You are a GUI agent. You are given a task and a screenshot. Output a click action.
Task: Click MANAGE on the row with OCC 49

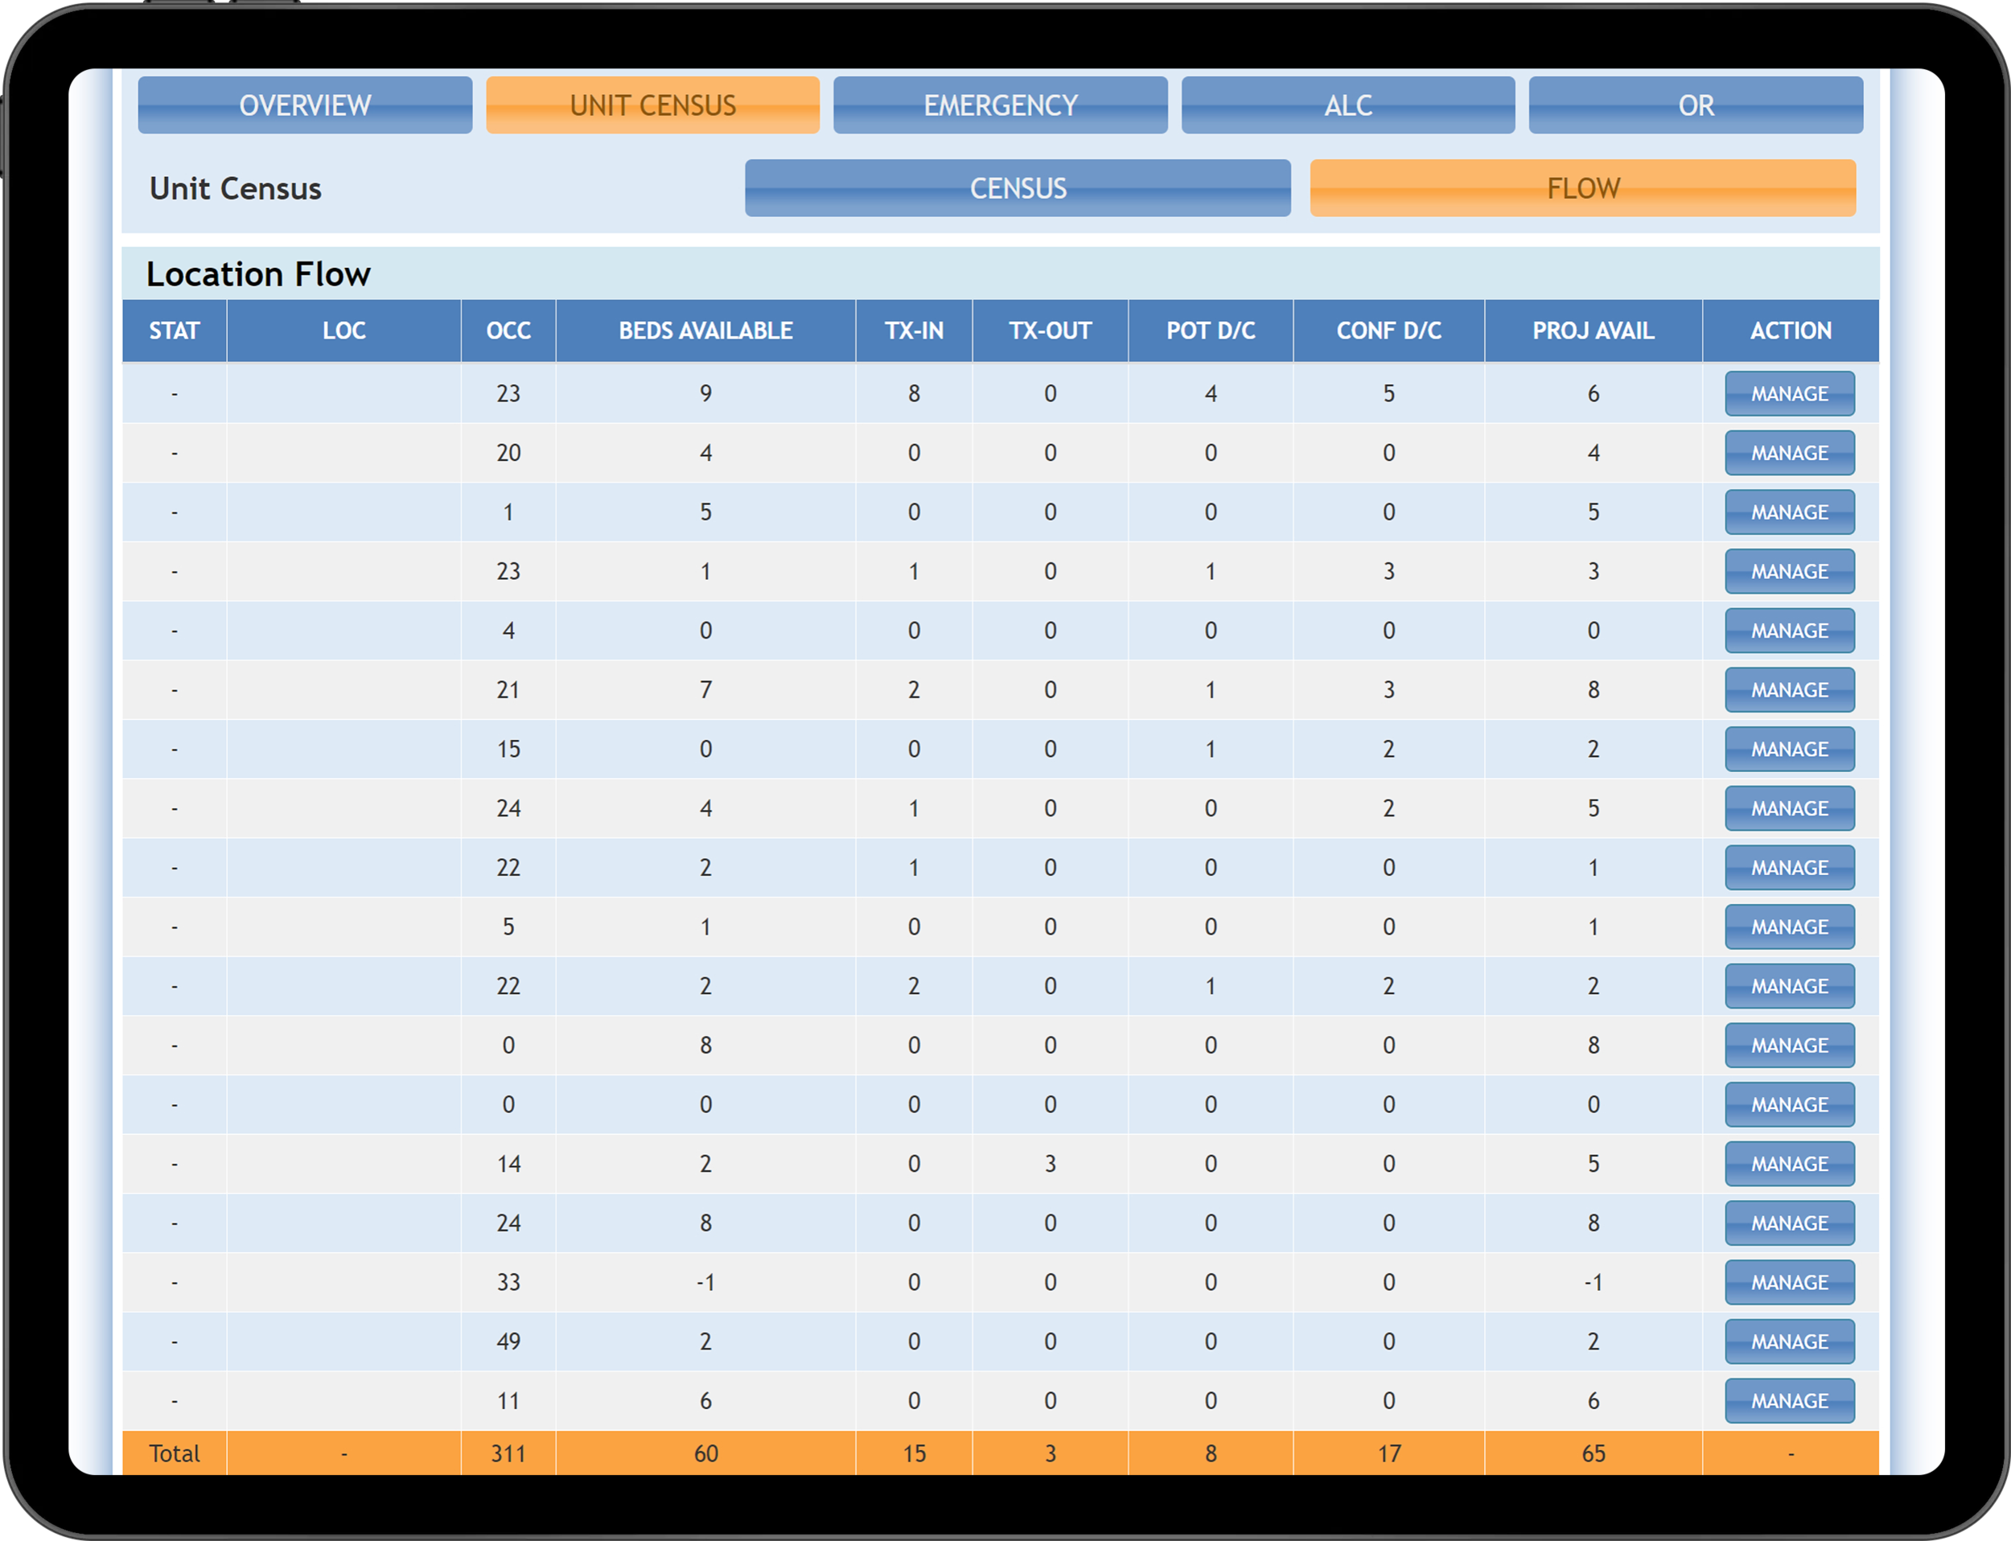(1789, 1342)
